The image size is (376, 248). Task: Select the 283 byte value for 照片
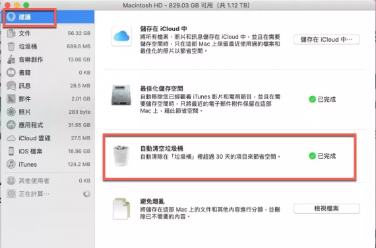80,112
